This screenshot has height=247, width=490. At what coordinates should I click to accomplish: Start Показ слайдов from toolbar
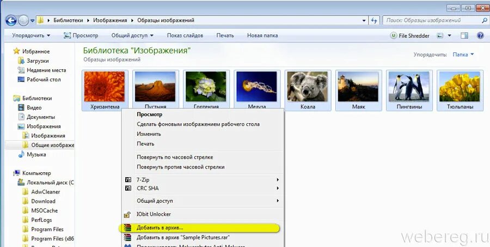pyautogui.click(x=185, y=35)
